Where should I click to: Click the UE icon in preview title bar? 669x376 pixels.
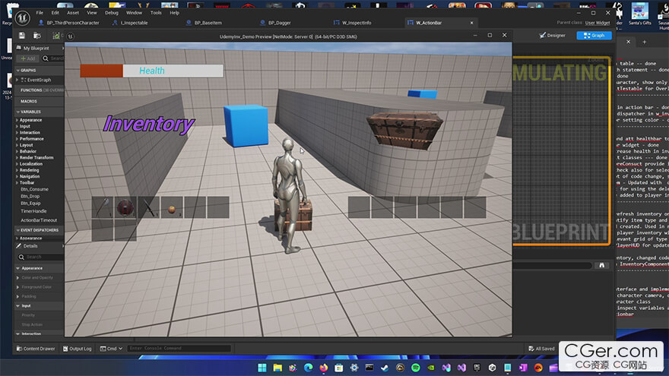coord(71,36)
